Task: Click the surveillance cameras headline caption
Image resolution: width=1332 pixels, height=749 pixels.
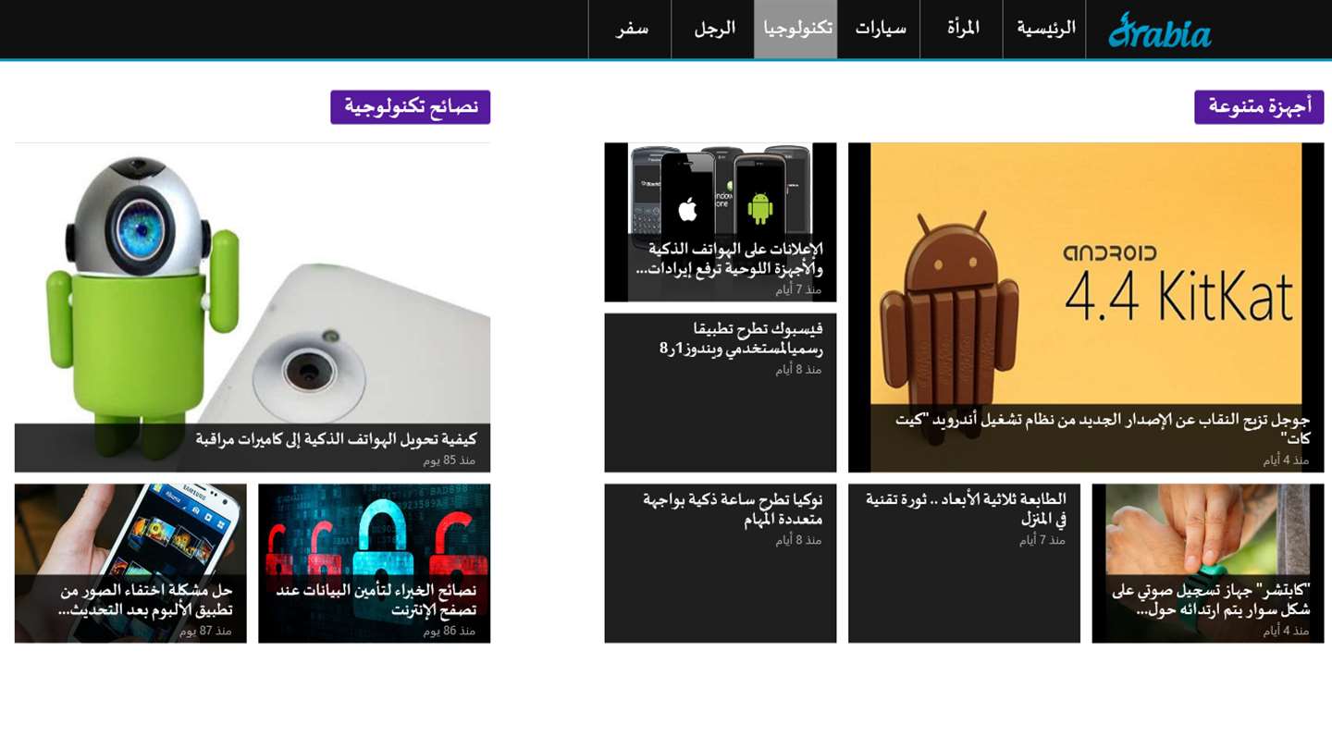Action: coord(336,439)
